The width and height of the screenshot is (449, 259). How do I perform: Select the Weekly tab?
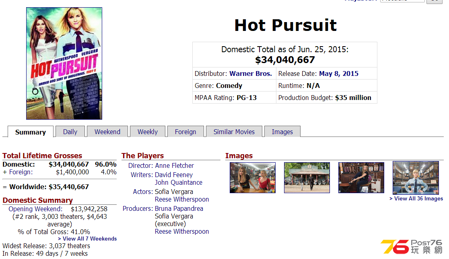(148, 132)
